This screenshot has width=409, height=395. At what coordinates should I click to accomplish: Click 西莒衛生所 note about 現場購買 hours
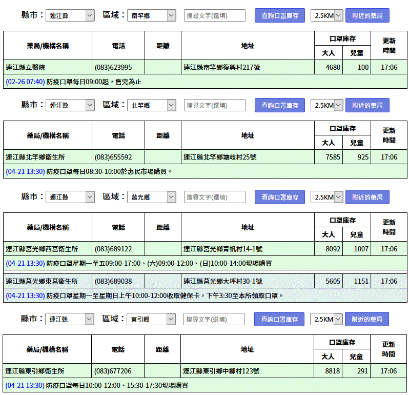point(159,264)
